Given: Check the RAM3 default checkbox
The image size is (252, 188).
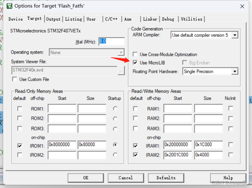Looking at the screenshot, I should (135, 128).
